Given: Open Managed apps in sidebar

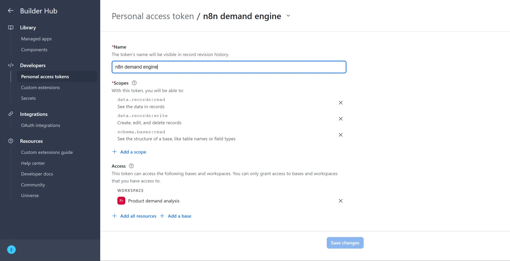Looking at the screenshot, I should click(36, 39).
